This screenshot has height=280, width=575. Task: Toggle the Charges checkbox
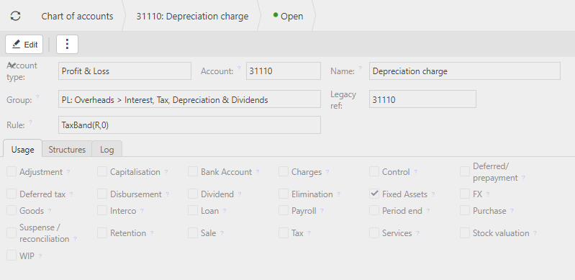(284, 171)
